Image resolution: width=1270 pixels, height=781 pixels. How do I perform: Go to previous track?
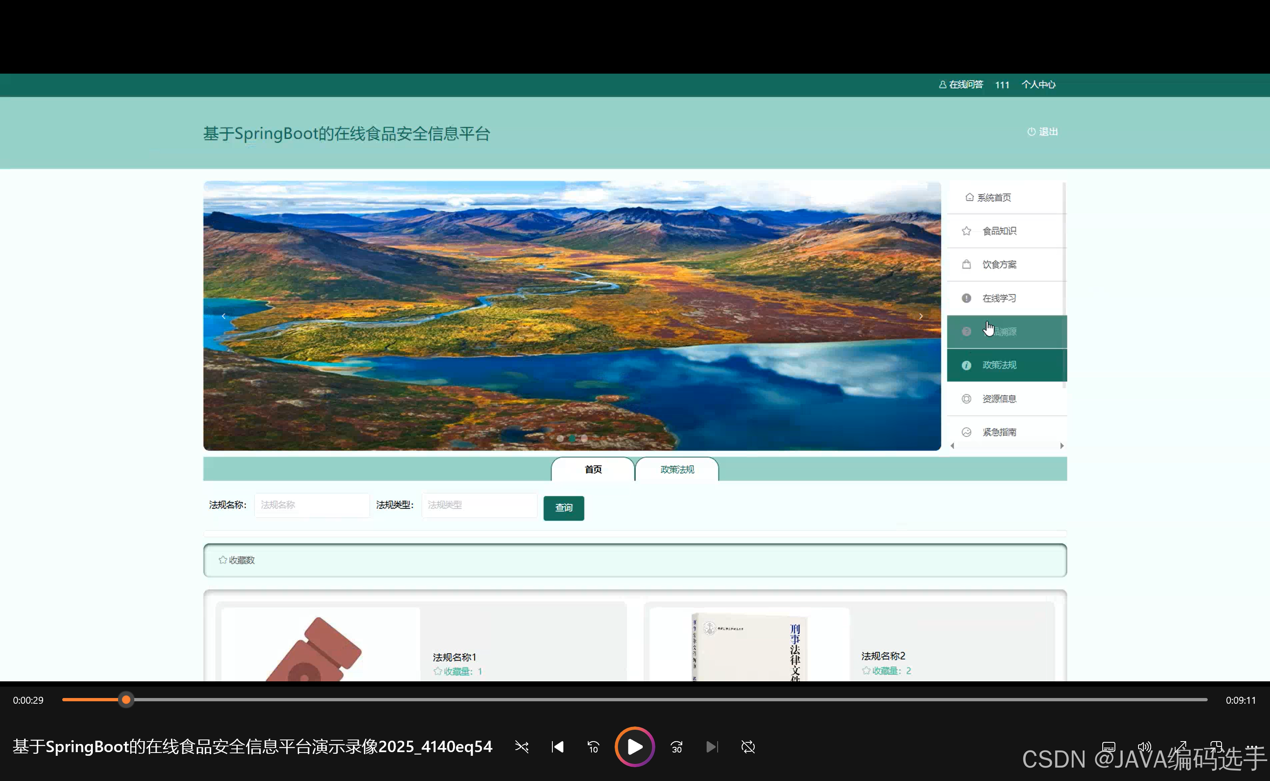point(557,747)
